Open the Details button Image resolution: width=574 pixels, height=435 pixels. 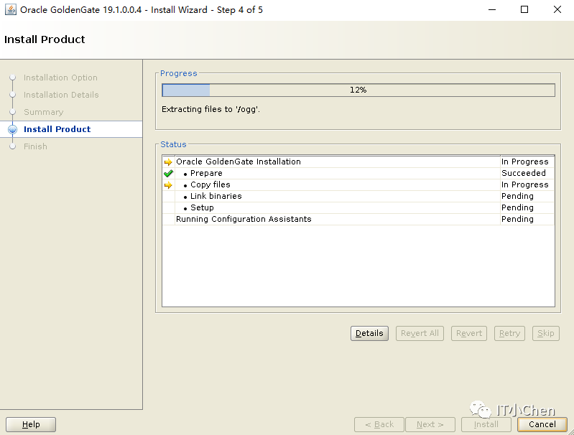[x=369, y=333]
